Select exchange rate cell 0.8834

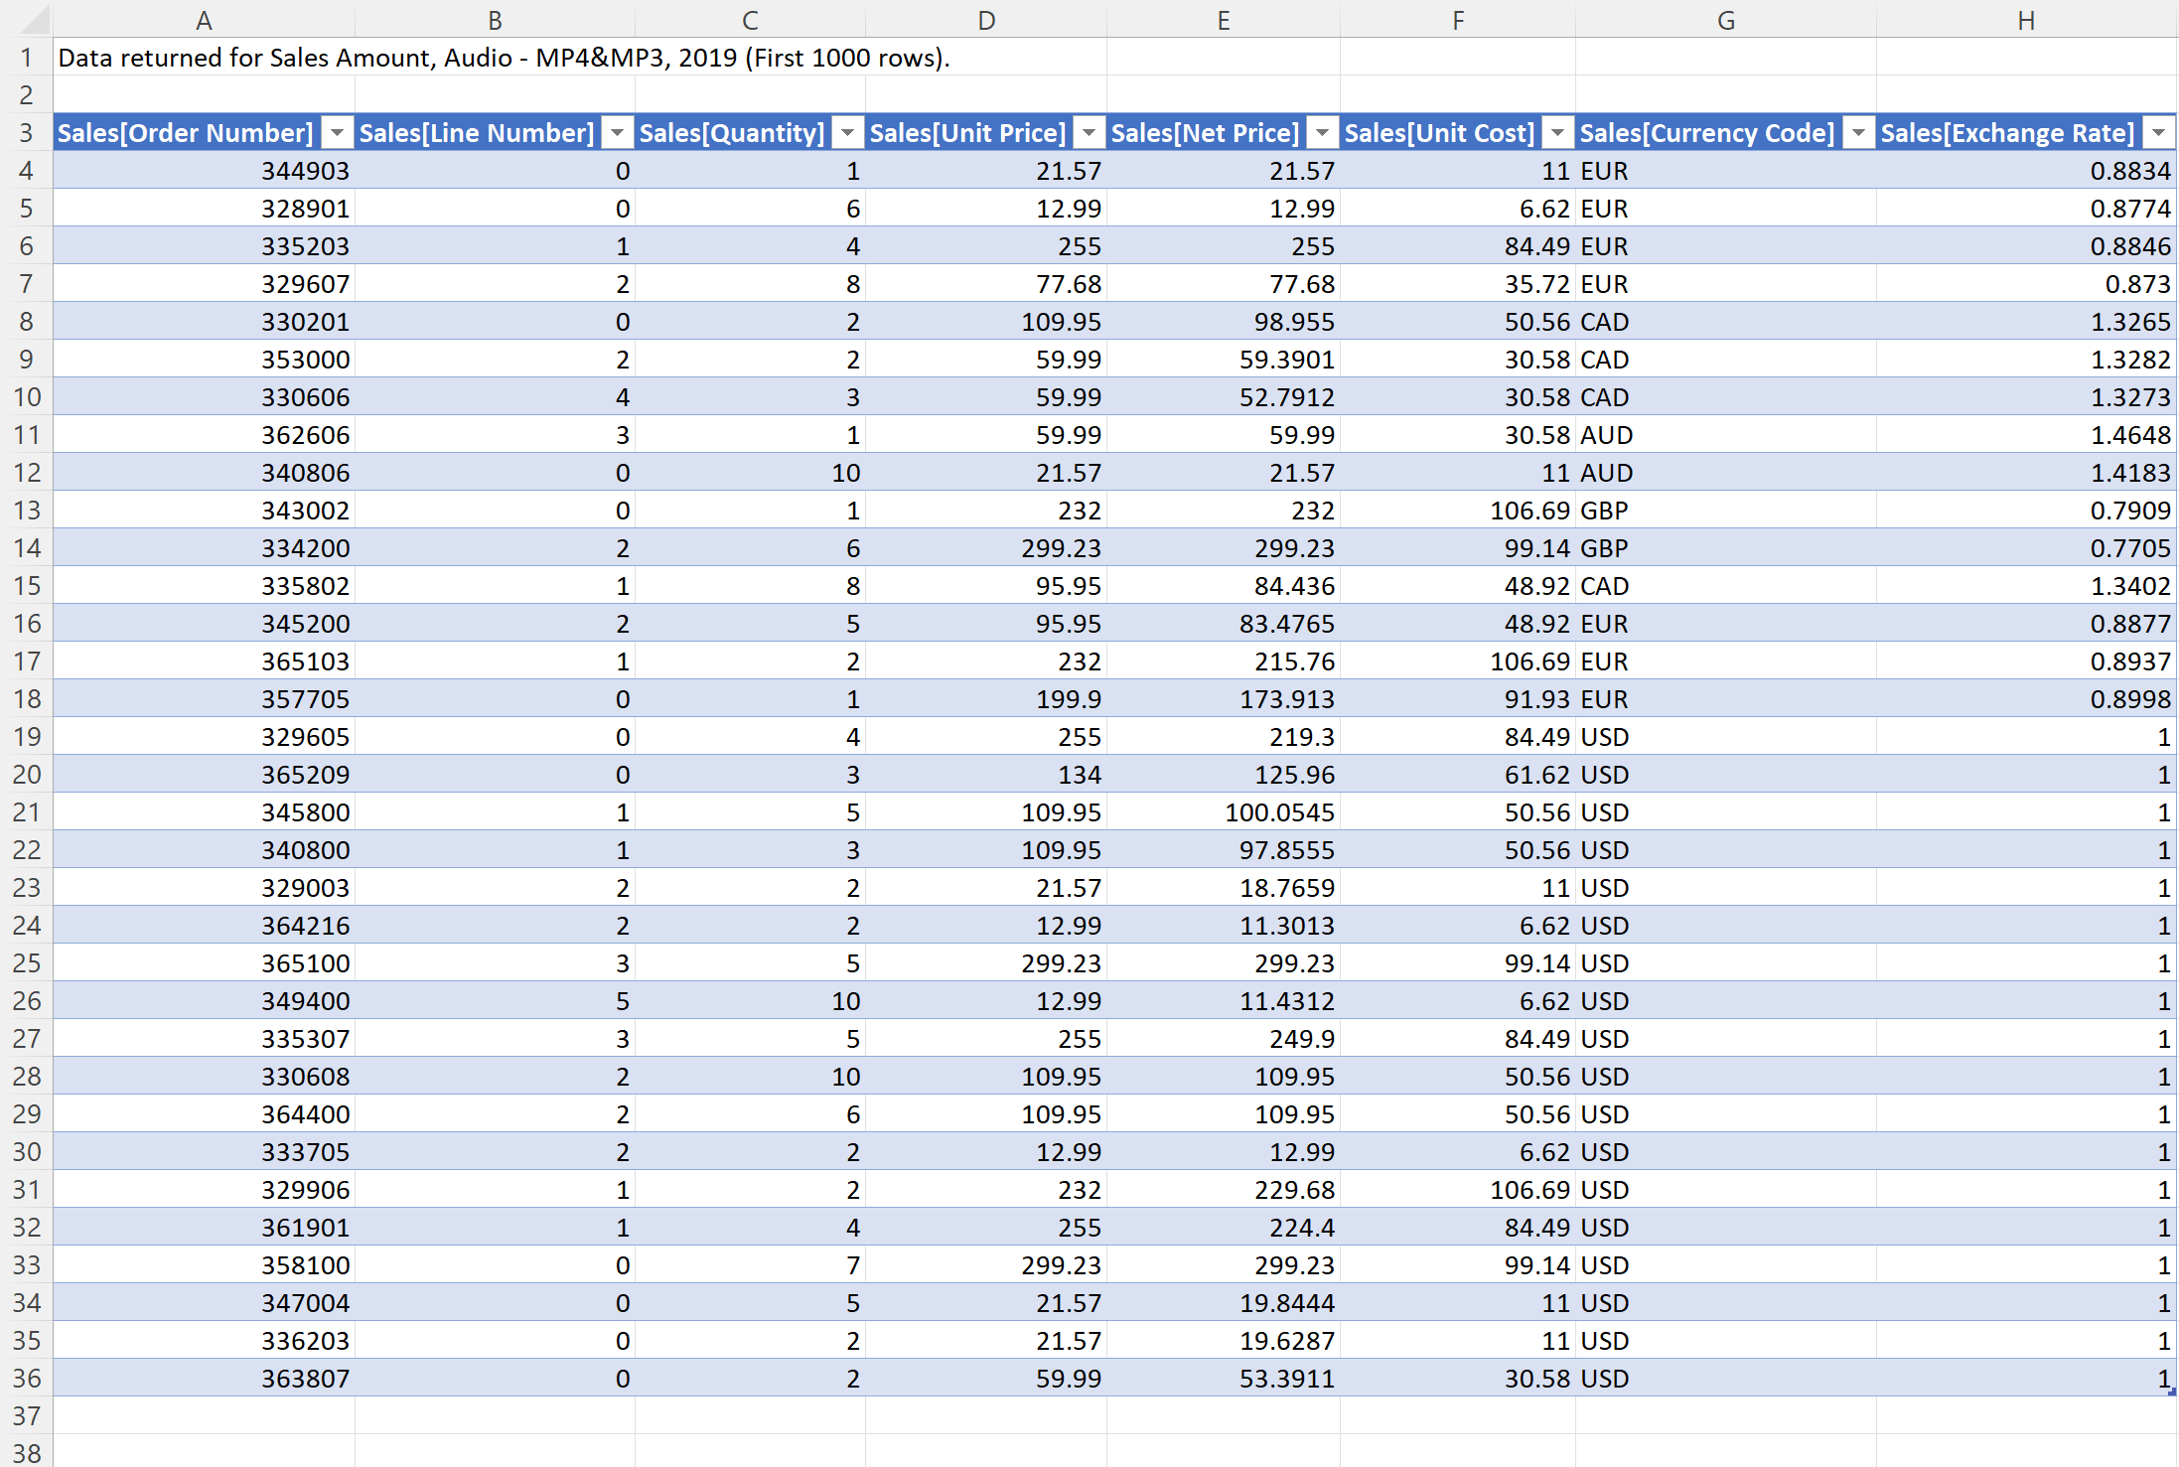(x=2026, y=171)
